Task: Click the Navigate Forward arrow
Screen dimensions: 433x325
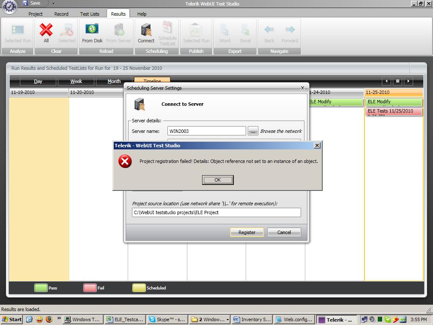Action: pos(290,29)
